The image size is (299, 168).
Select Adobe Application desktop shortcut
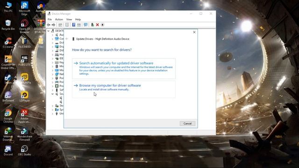[24, 116]
